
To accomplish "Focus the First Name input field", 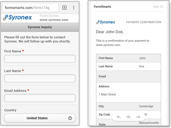I will [40, 59].
